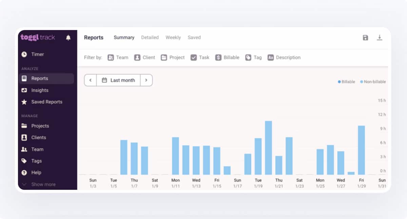Toggle Non-billable series in chart legend
This screenshot has width=407, height=219.
tap(373, 82)
